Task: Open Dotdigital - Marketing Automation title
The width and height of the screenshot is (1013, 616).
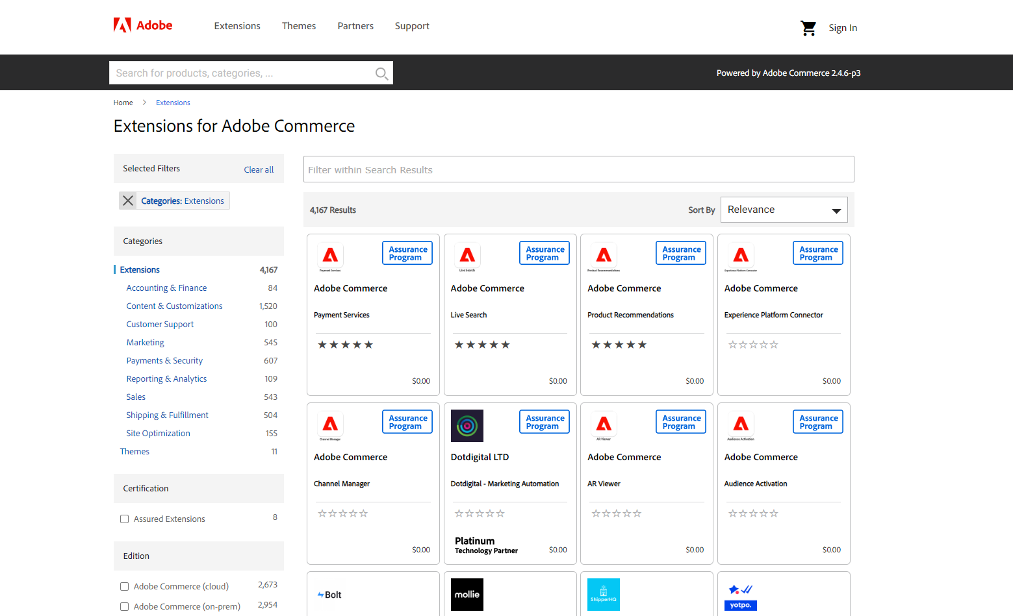Action: (x=504, y=484)
